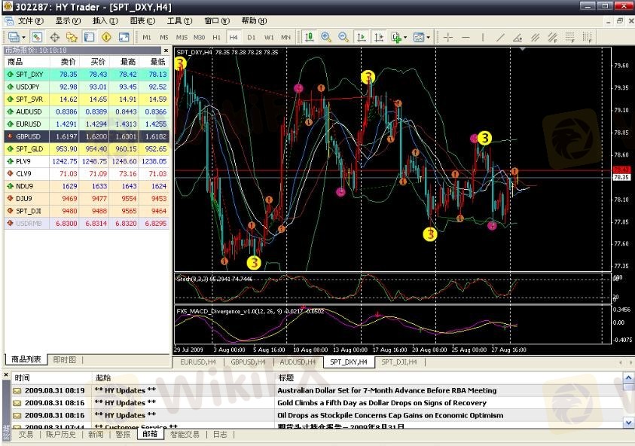Image resolution: width=635 pixels, height=446 pixels.
Task: Switch to the 新闻 terminal tab
Action: [95, 434]
